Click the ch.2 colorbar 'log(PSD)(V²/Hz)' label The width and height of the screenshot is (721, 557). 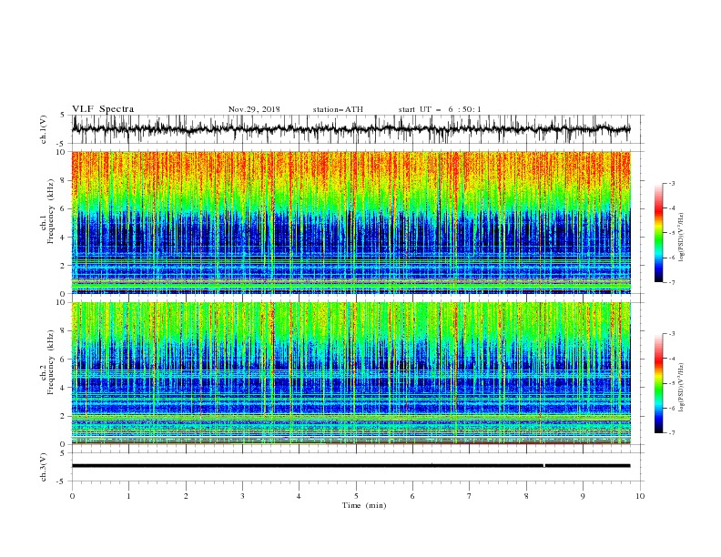(x=681, y=388)
